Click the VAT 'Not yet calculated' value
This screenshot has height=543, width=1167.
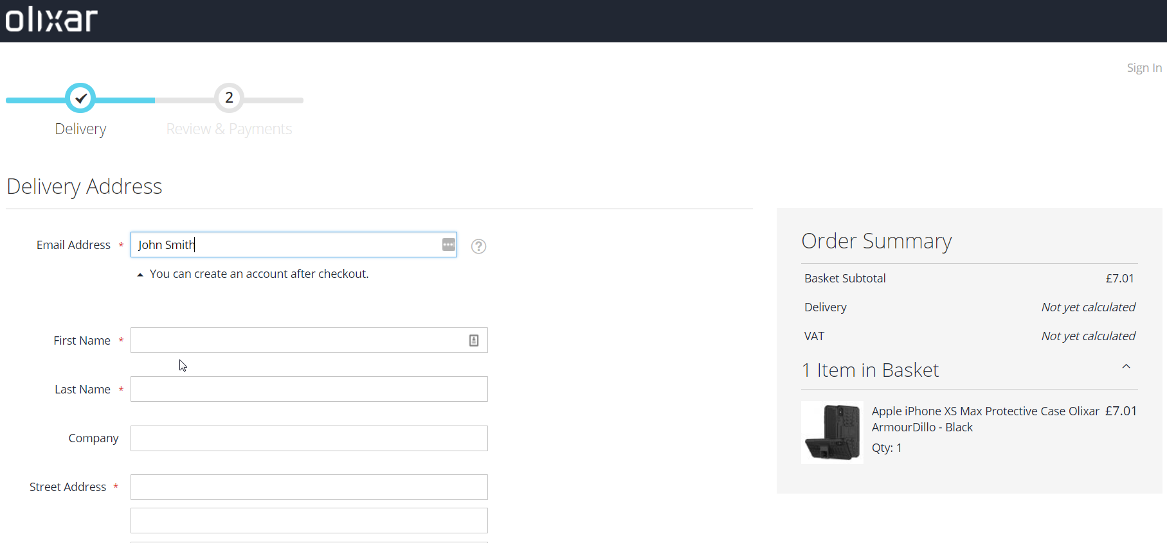[x=1088, y=336]
